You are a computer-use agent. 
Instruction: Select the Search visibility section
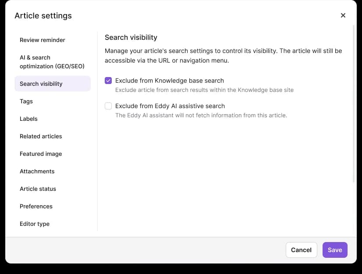coord(53,84)
